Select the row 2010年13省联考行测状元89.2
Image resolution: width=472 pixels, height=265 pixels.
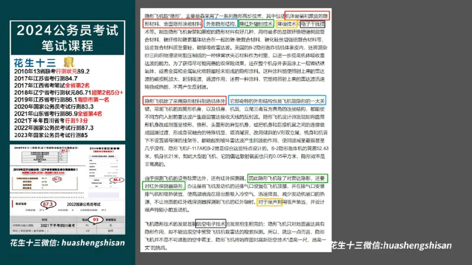point(52,71)
